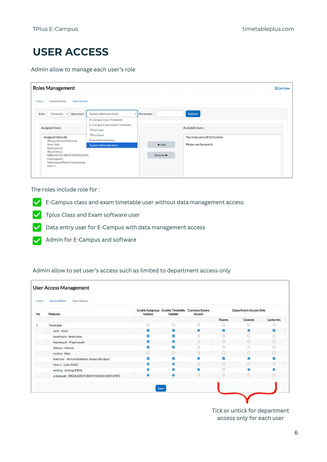Image resolution: width=327 pixels, height=462 pixels.
Task: Click the Remove button
Action: pos(161,155)
